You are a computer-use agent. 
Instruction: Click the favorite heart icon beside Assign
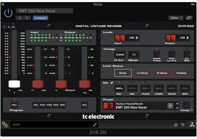tap(191, 110)
